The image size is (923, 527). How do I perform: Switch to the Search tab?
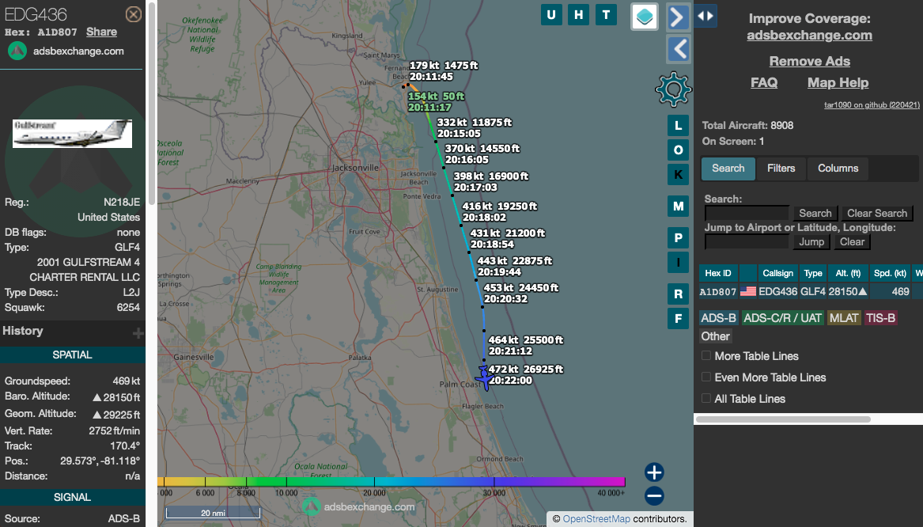tap(728, 169)
